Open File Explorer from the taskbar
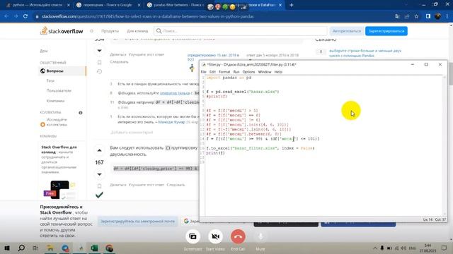Viewport: 453px width, 254px height. 50,248
